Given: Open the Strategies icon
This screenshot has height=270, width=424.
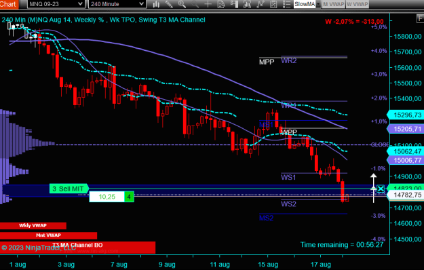Looking at the screenshot, I should pos(273,4).
